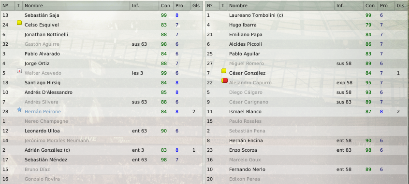The width and height of the screenshot is (409, 184).
Task: Click left table Gls column header
Action: (x=196, y=5)
